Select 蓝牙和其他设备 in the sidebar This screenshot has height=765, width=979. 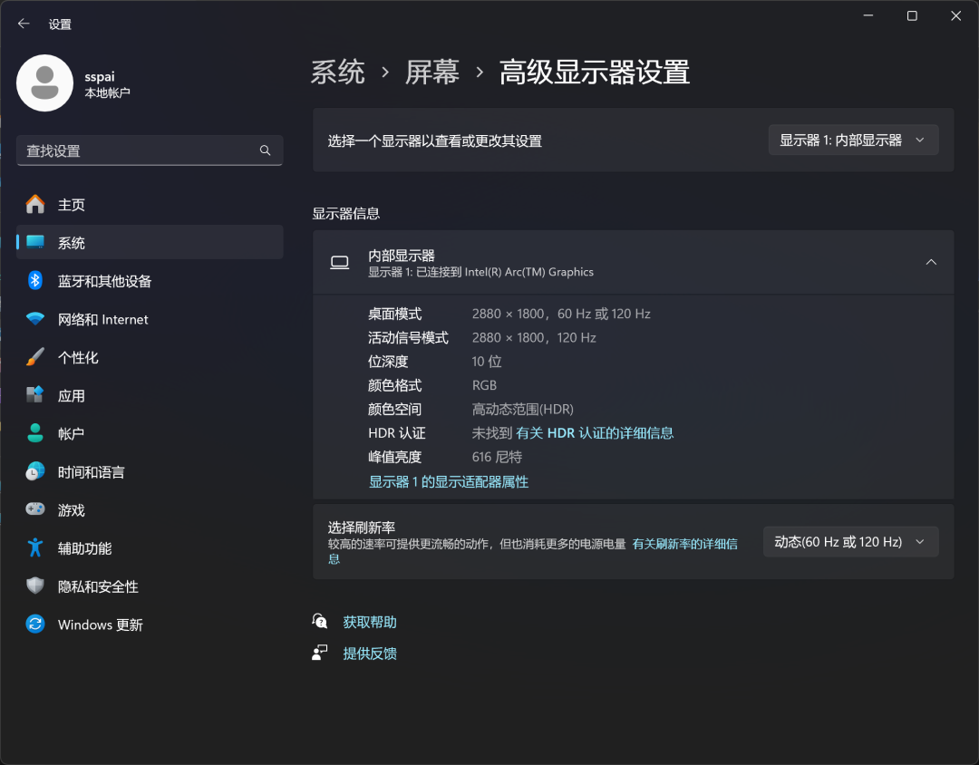pyautogui.click(x=150, y=280)
